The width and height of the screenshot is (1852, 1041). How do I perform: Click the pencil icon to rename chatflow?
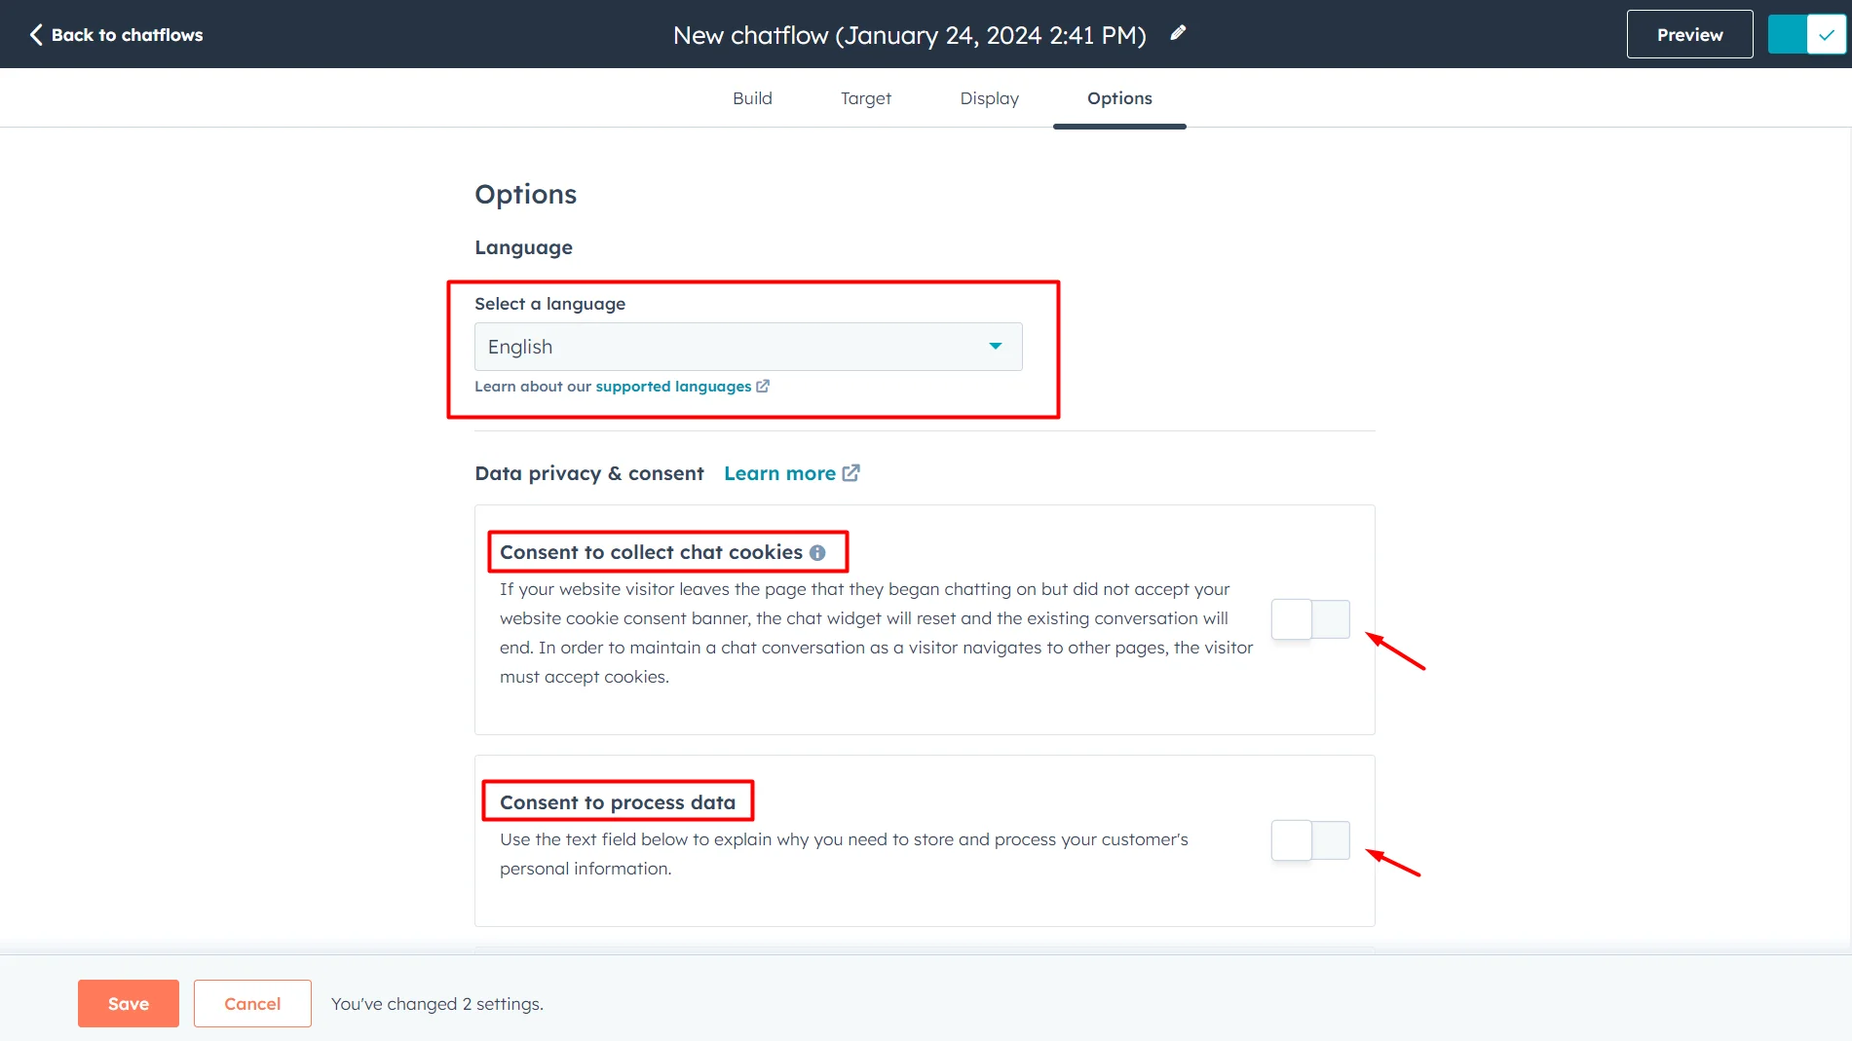point(1178,34)
